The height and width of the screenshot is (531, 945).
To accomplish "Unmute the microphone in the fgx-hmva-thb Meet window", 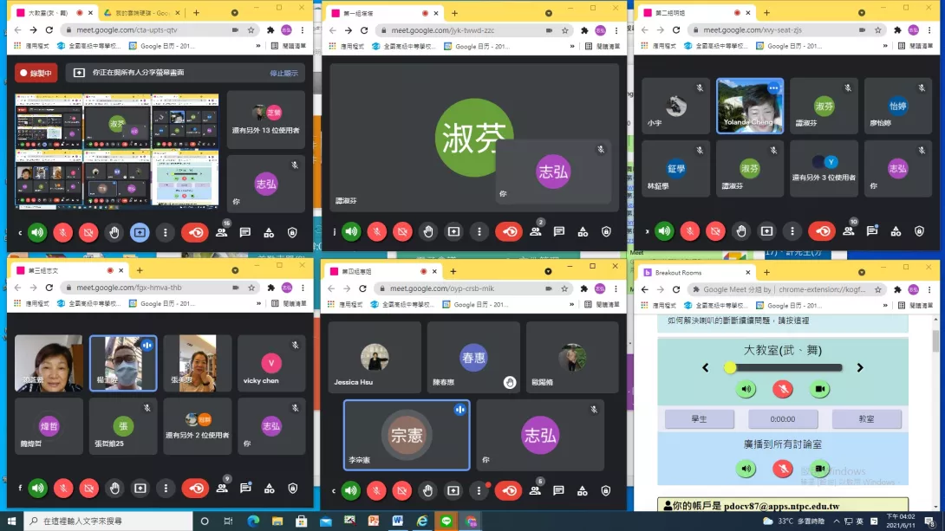I will [x=63, y=489].
